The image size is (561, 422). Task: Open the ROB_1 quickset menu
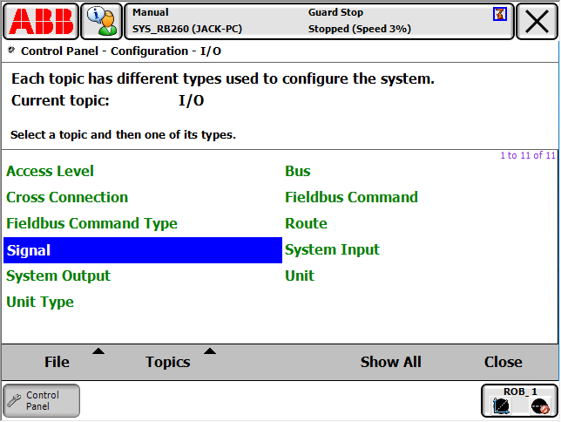(519, 400)
